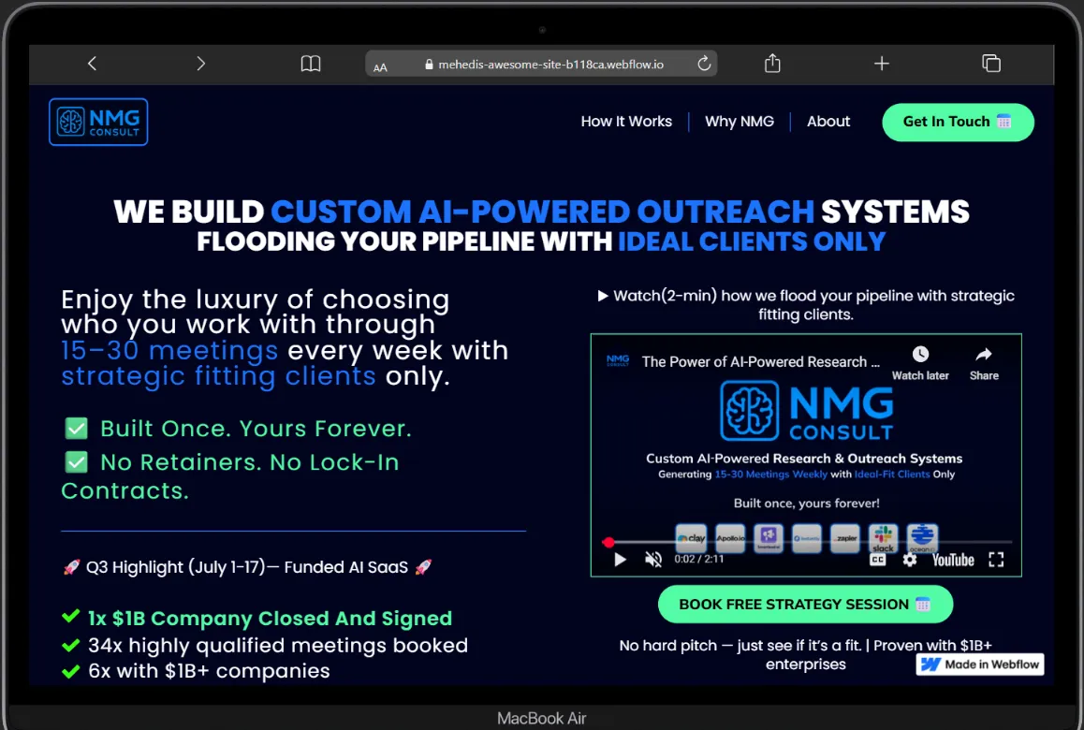Select Why NMG in the navigation
The height and width of the screenshot is (730, 1084).
(x=740, y=121)
